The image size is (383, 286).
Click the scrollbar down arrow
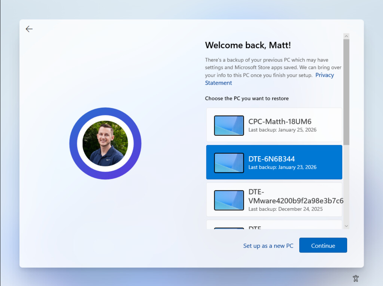[346, 226]
